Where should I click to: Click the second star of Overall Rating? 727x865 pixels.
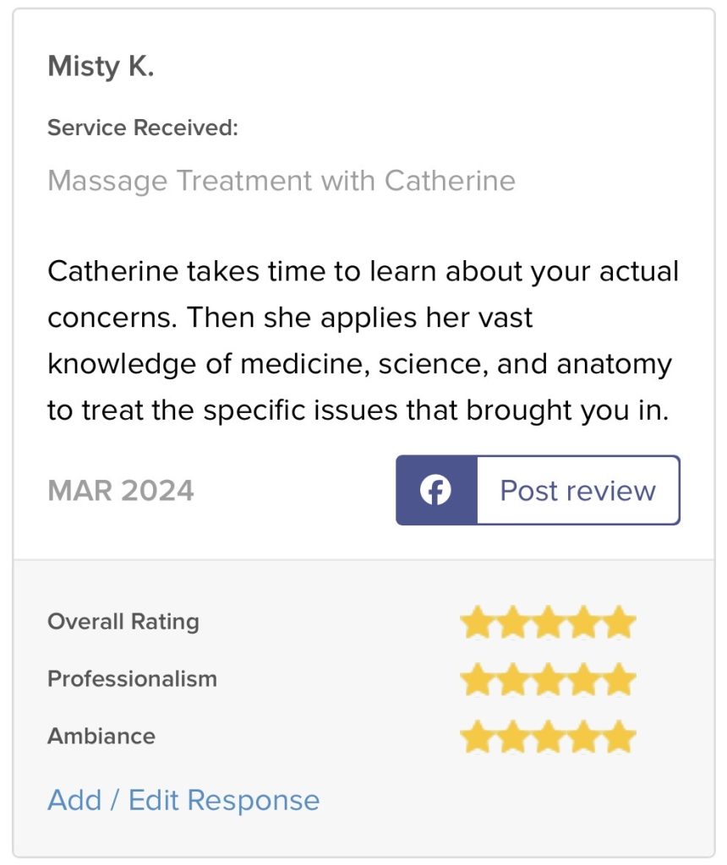[x=512, y=623]
